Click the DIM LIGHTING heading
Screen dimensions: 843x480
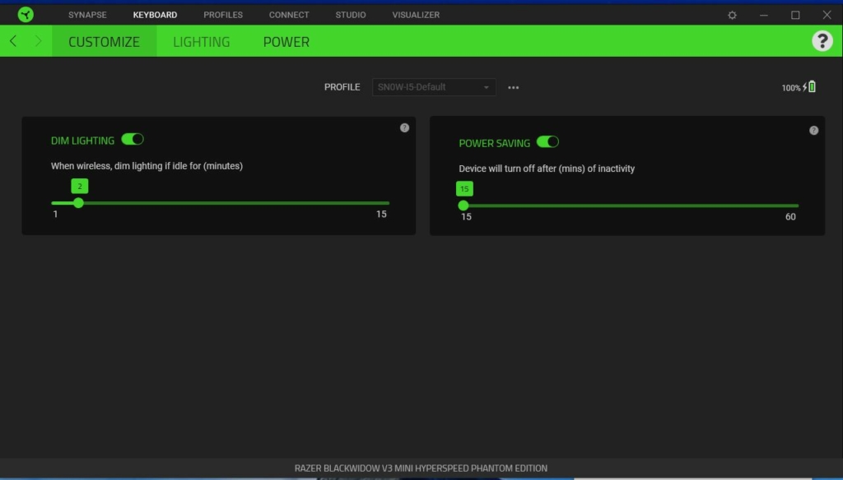83,141
